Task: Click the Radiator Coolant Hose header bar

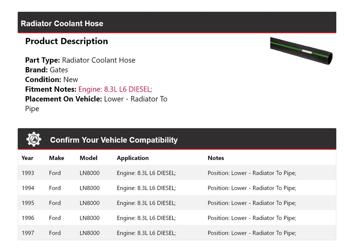Action: (x=177, y=23)
